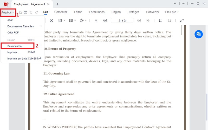Open the more options ellipsis menu
The width and height of the screenshot is (208, 130).
point(184,4)
